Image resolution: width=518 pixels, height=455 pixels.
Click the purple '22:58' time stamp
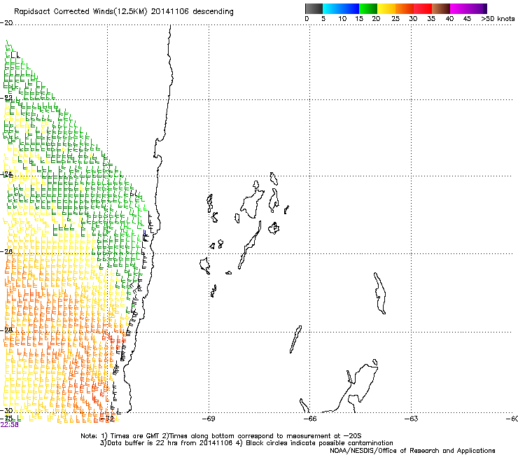click(10, 425)
